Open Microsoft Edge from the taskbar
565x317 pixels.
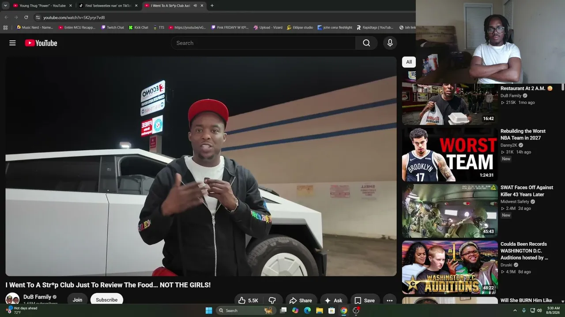pyautogui.click(x=307, y=310)
